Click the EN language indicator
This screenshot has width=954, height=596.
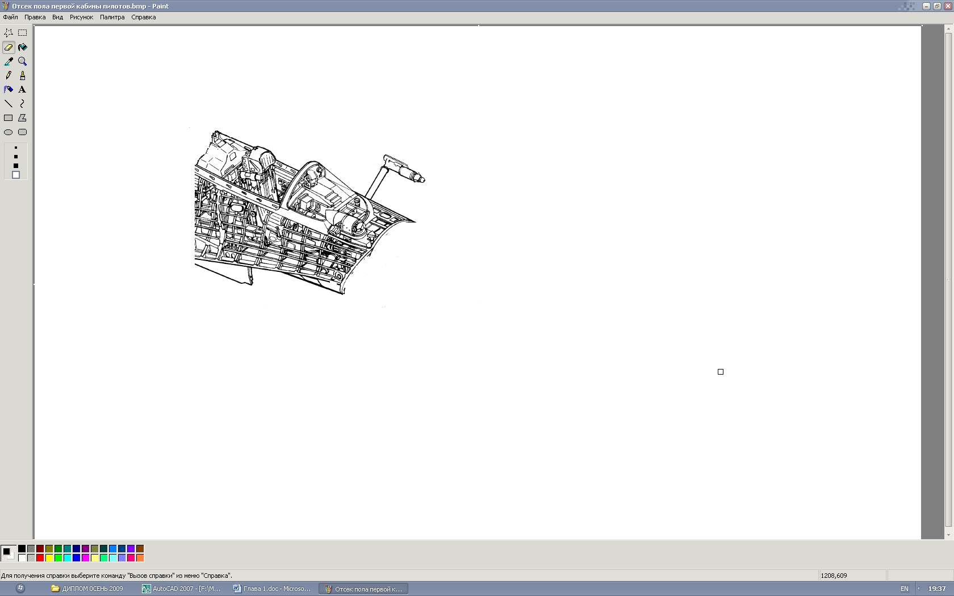click(x=905, y=589)
